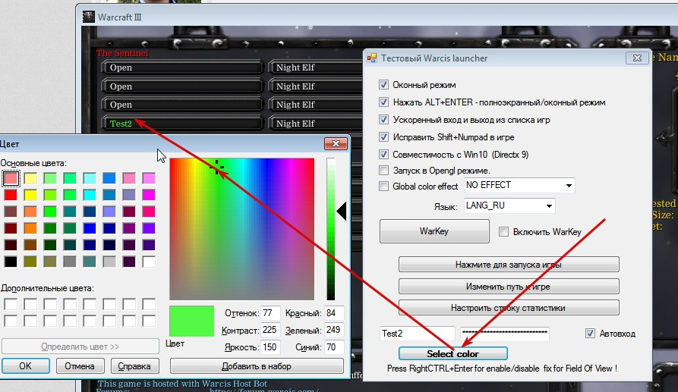Click the brightness gradient bar

point(331,229)
